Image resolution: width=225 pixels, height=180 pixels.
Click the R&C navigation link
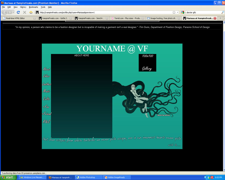pos(46,121)
